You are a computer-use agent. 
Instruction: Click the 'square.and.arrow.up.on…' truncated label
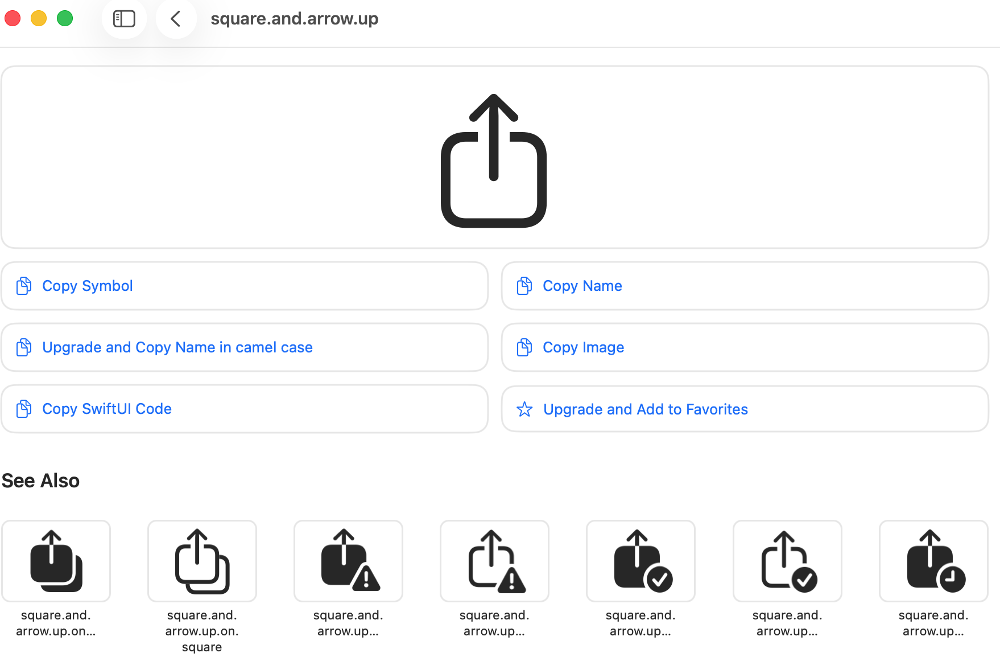(56, 623)
